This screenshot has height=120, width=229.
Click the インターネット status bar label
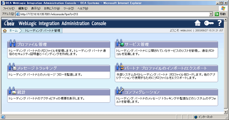pyautogui.click(x=206, y=117)
